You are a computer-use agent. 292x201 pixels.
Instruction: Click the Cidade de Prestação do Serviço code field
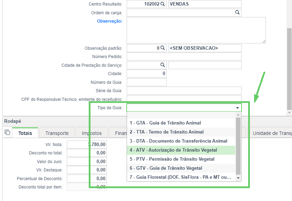(x=147, y=65)
